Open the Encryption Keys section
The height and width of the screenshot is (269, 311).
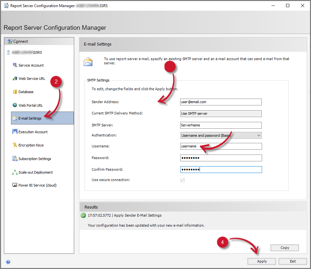(31, 145)
